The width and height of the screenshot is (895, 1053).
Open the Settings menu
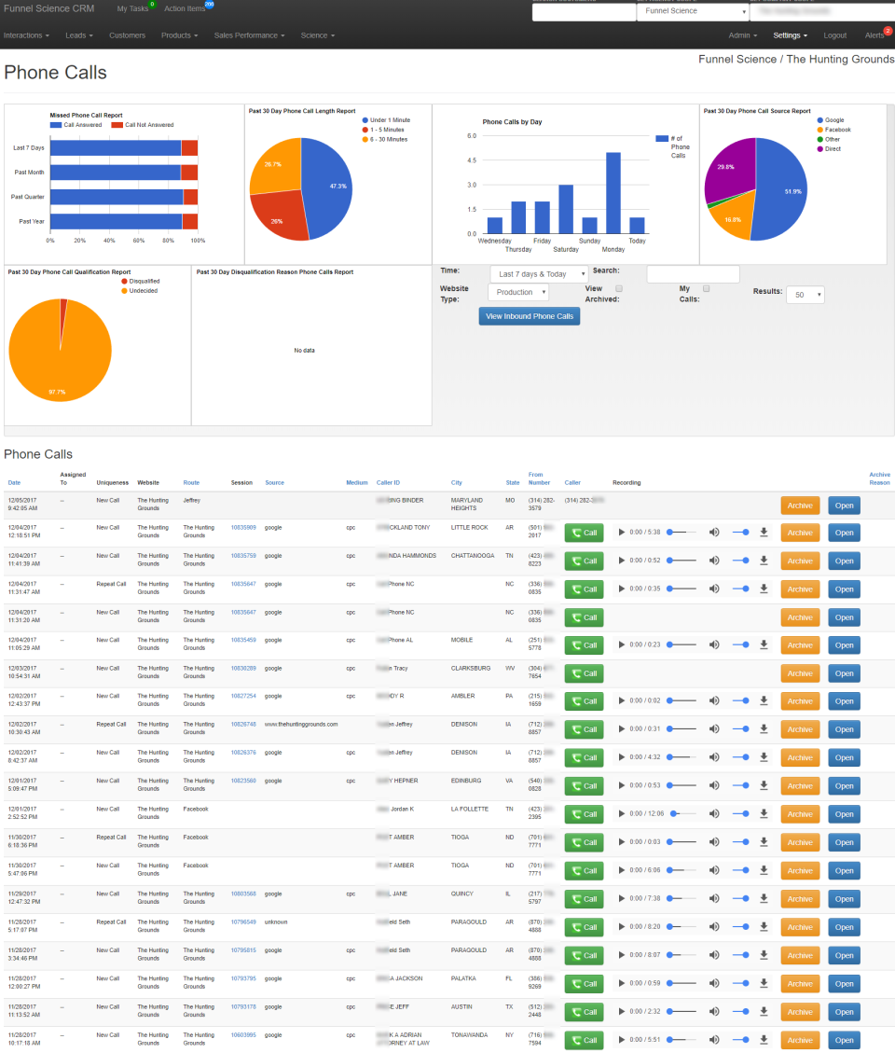click(788, 35)
